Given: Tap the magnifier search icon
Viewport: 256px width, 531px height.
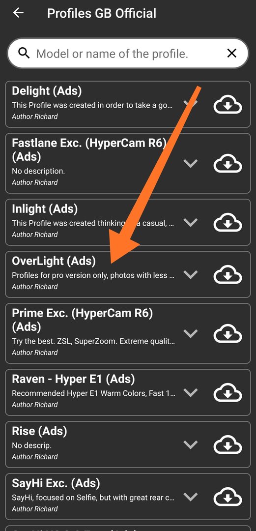Looking at the screenshot, I should click(x=24, y=53).
